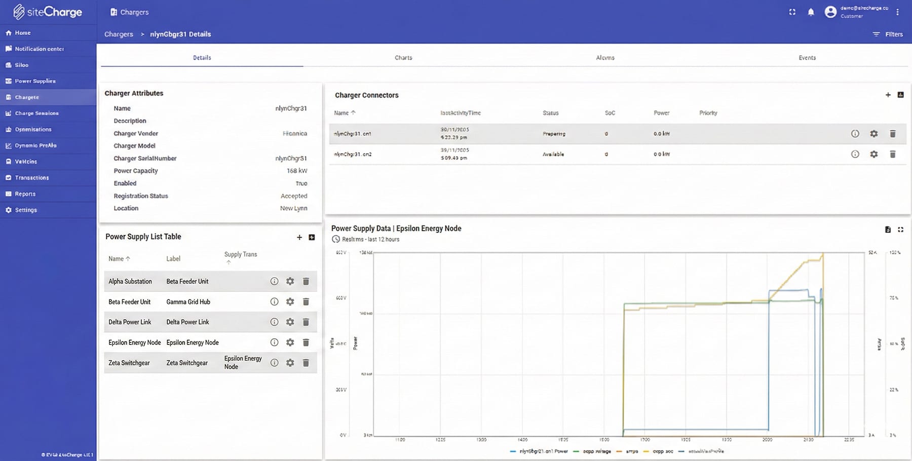
Task: Export the Power Supply Data chart
Action: click(888, 229)
